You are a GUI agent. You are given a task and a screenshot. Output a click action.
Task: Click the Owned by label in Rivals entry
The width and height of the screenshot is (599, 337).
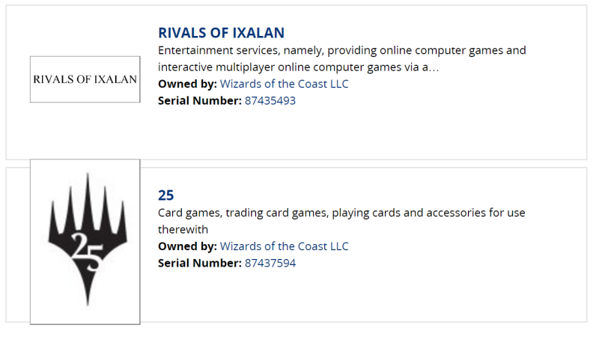[x=187, y=84]
